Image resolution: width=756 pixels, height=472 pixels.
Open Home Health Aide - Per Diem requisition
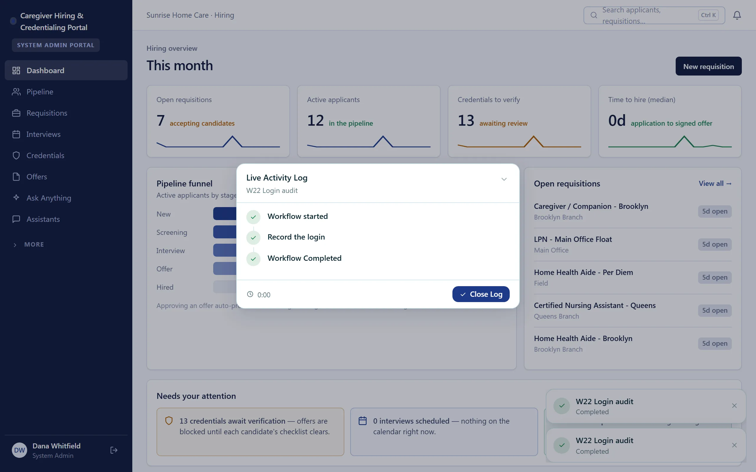[x=633, y=278]
